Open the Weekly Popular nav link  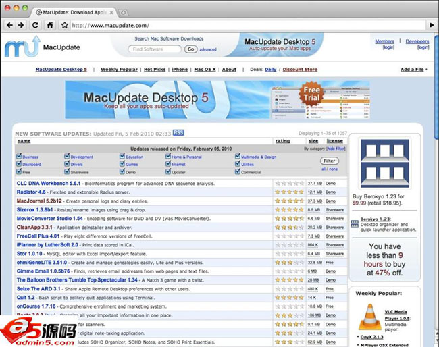pyautogui.click(x=119, y=70)
